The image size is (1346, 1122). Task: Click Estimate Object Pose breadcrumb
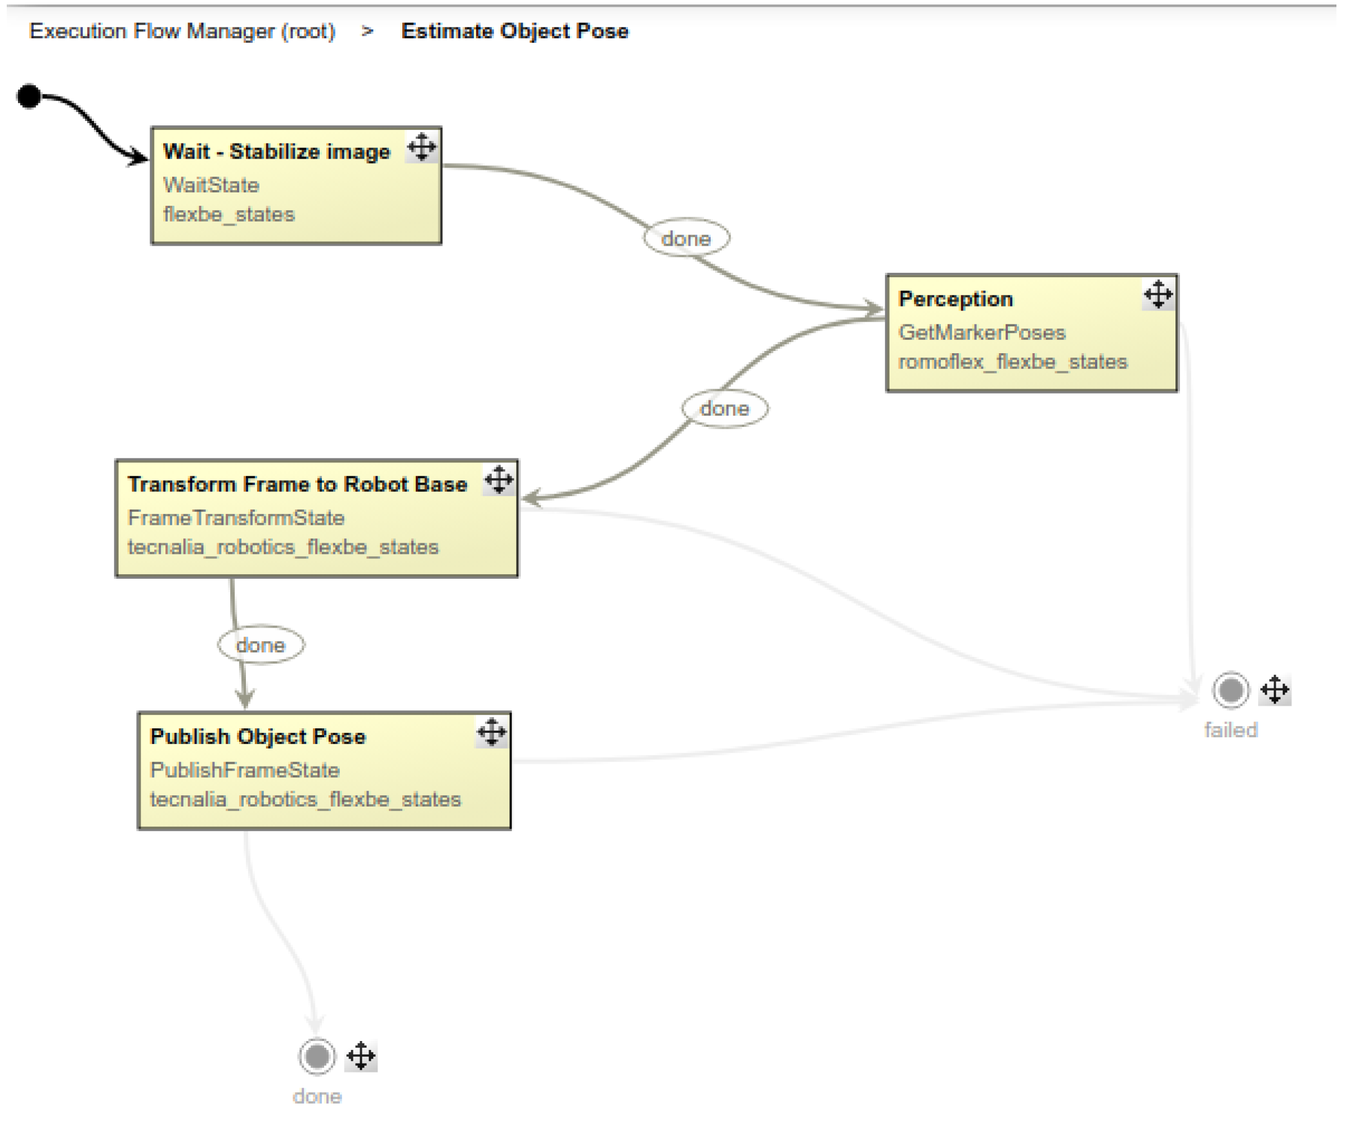515,31
